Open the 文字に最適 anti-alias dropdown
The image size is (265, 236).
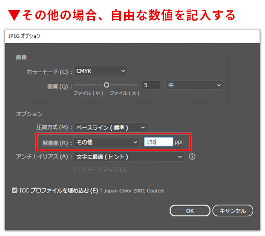coord(129,157)
